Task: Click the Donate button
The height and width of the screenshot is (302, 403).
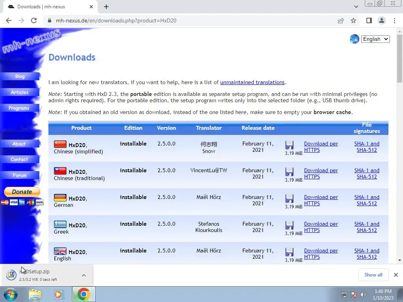Action: tap(22, 192)
